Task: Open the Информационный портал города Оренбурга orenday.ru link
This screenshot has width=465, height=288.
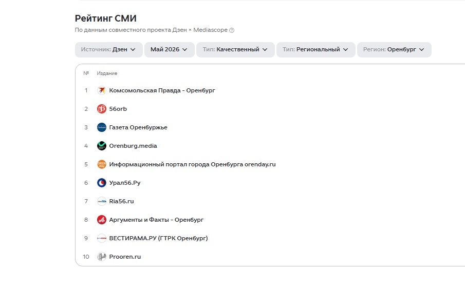Action: [x=193, y=164]
